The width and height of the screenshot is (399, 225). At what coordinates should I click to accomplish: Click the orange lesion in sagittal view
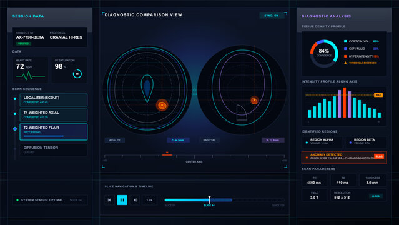(x=254, y=101)
